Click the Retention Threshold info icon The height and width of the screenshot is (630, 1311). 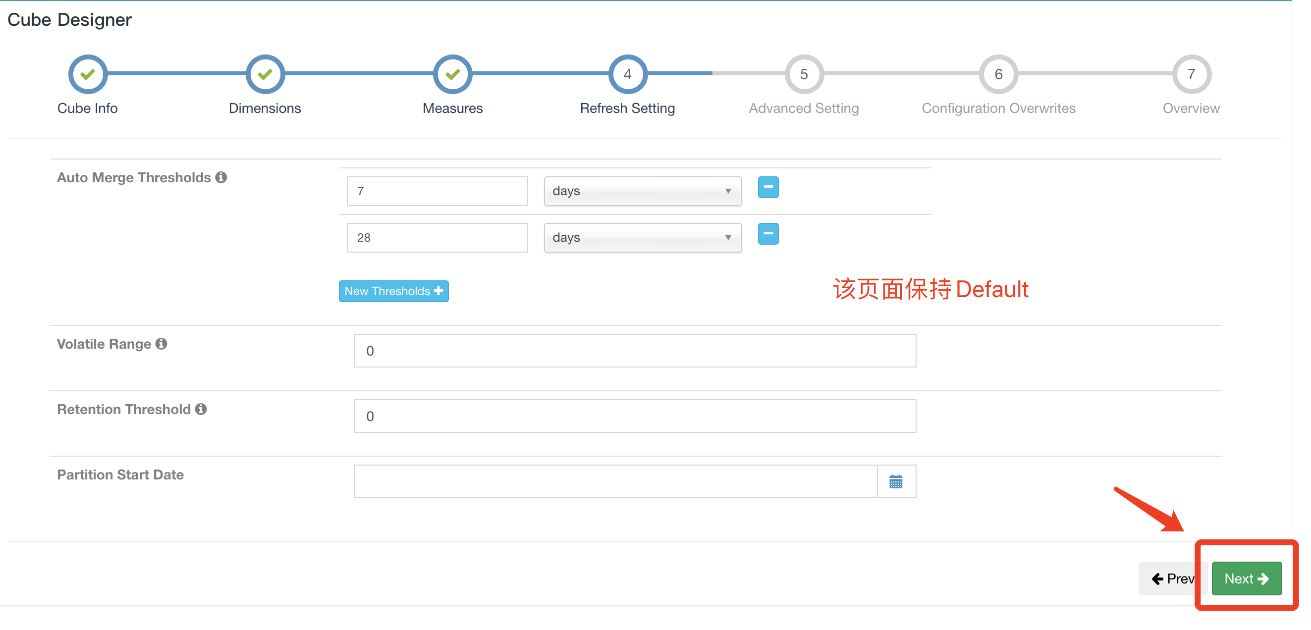coord(201,409)
